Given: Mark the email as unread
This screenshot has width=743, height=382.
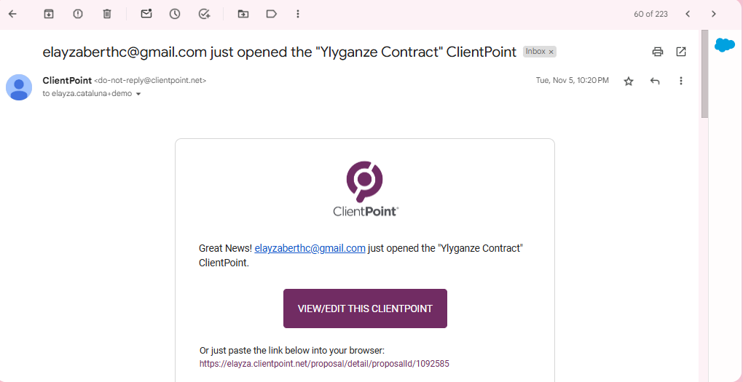Looking at the screenshot, I should click(146, 15).
